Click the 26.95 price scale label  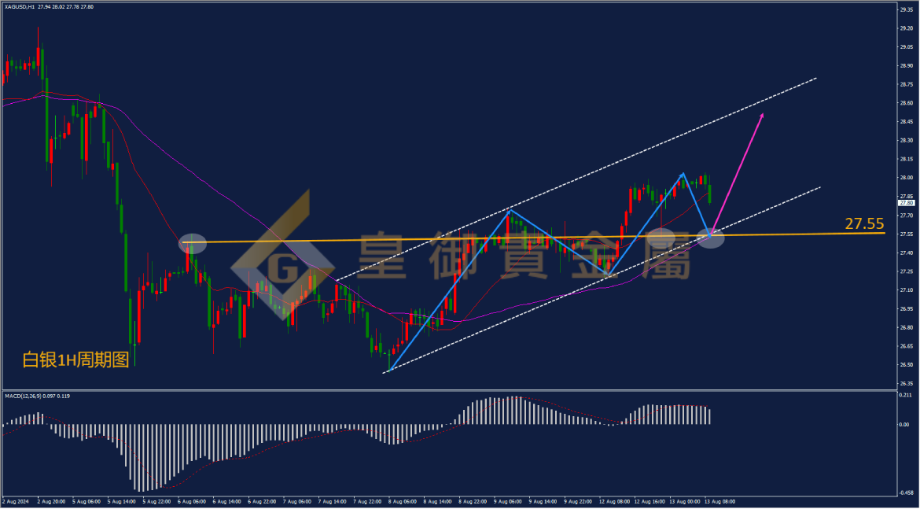(907, 309)
